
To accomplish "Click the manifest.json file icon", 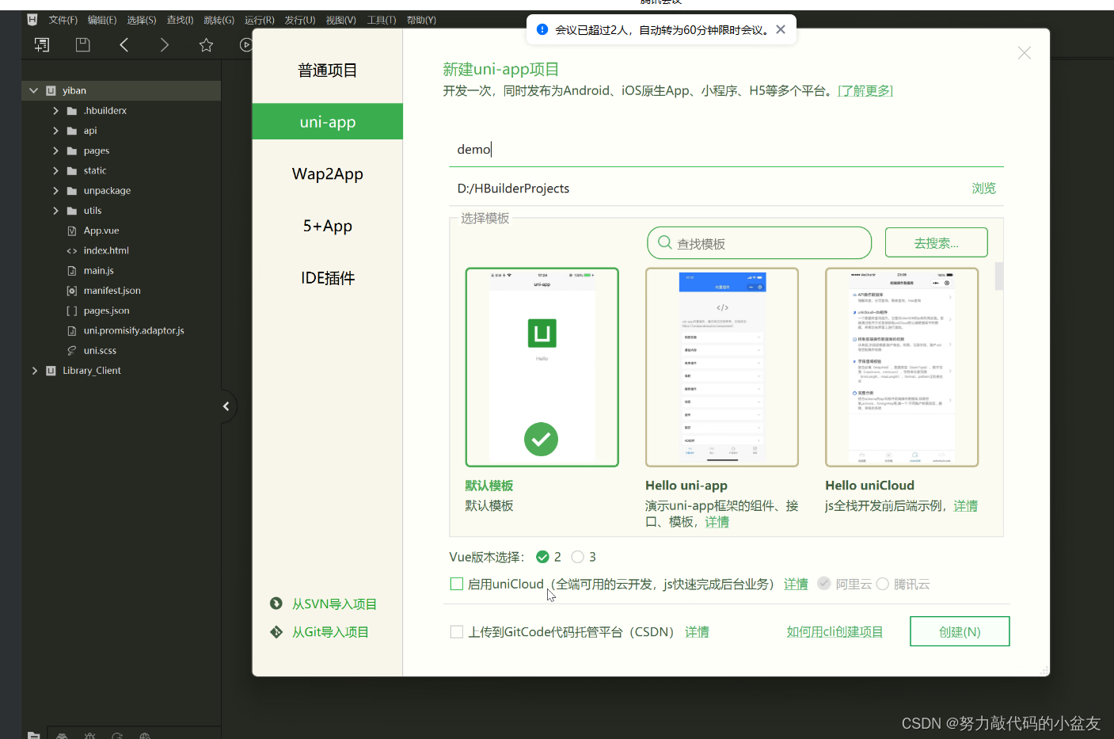I will (72, 291).
